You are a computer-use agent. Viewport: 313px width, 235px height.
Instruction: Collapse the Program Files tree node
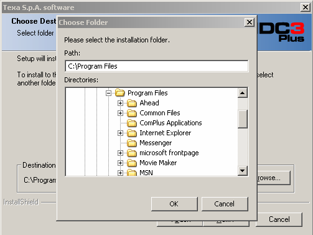click(x=108, y=93)
